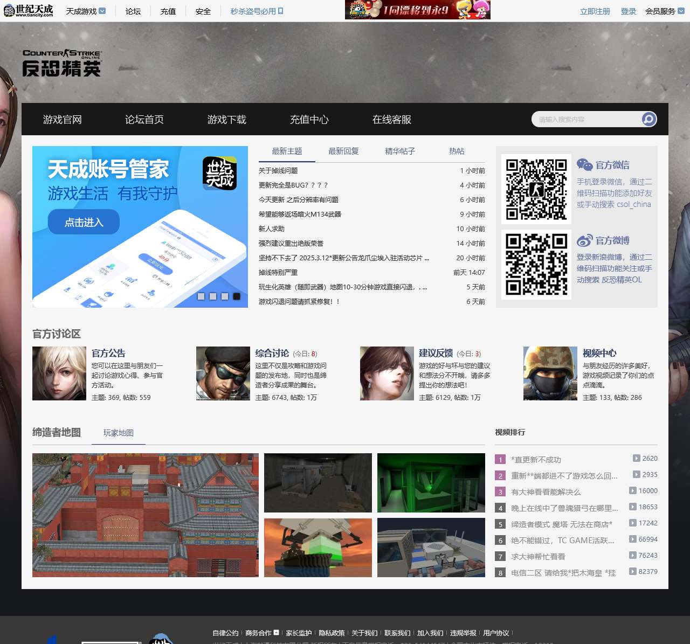Open the large red temple map thumbnail
This screenshot has height=644, width=690.
146,515
